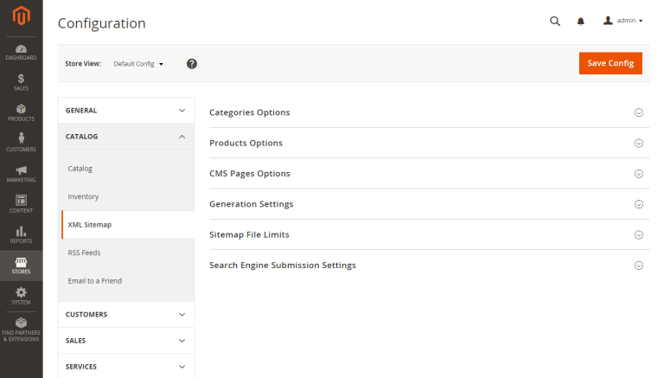The height and width of the screenshot is (378, 664).
Task: Go to Customers in sidebar
Action: 21,143
